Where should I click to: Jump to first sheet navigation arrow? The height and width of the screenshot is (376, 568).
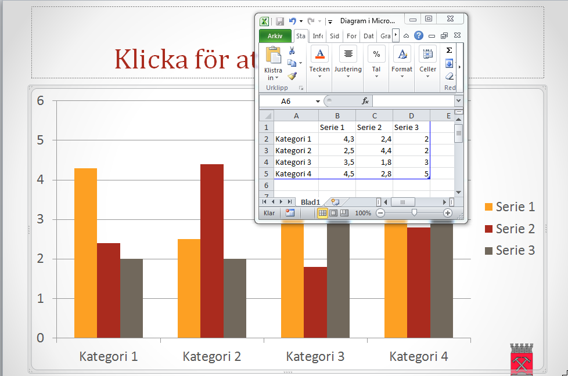tap(264, 202)
